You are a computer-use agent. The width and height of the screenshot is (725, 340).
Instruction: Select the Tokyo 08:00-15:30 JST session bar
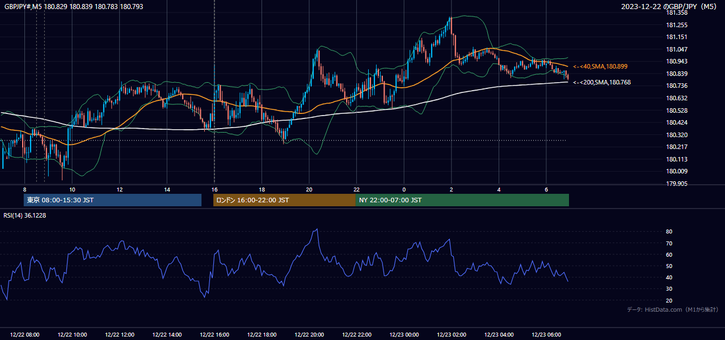[113, 200]
